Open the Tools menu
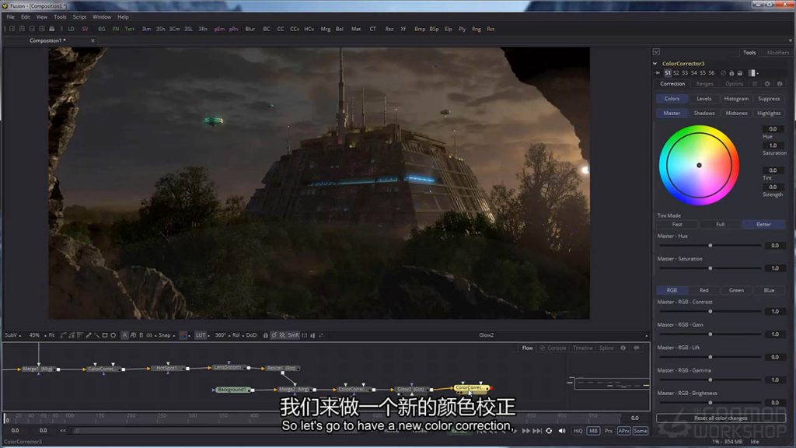This screenshot has height=448, width=796. pos(60,17)
